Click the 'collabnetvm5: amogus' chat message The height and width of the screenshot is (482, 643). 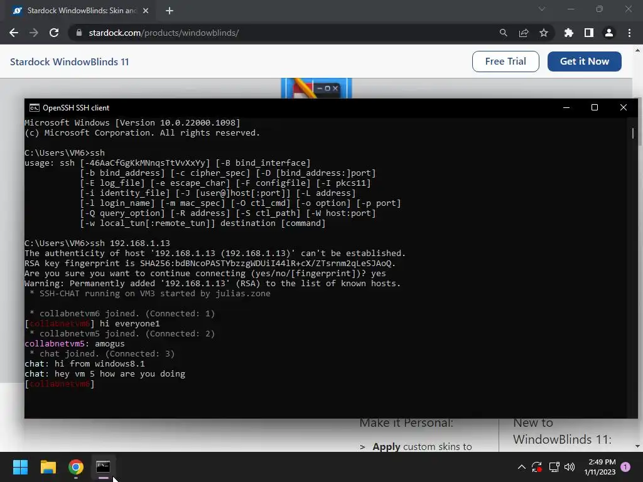coord(75,343)
